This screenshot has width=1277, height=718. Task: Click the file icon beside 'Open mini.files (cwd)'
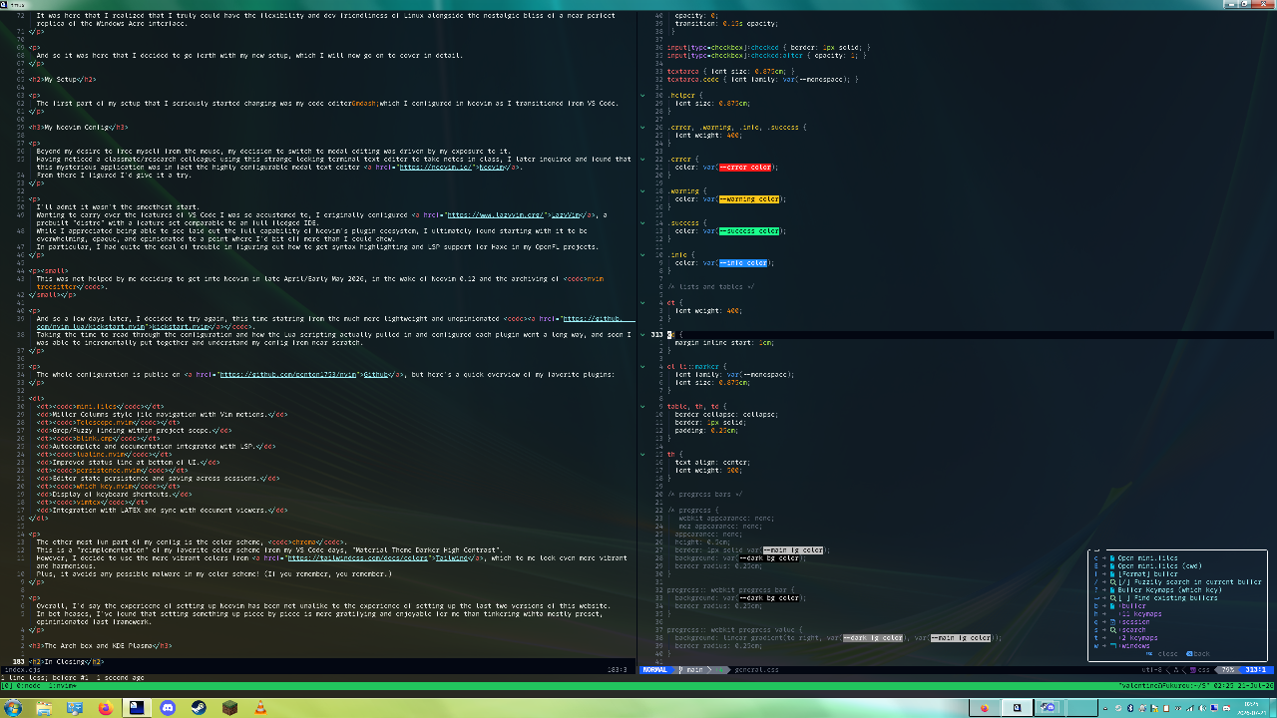[x=1112, y=566]
